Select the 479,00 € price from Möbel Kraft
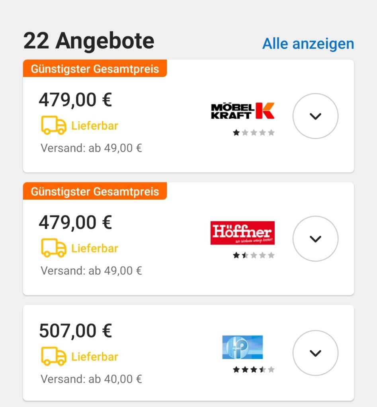 point(75,100)
